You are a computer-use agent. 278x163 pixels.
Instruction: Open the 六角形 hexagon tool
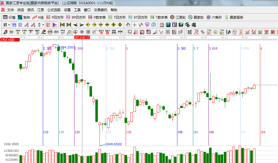(214, 17)
